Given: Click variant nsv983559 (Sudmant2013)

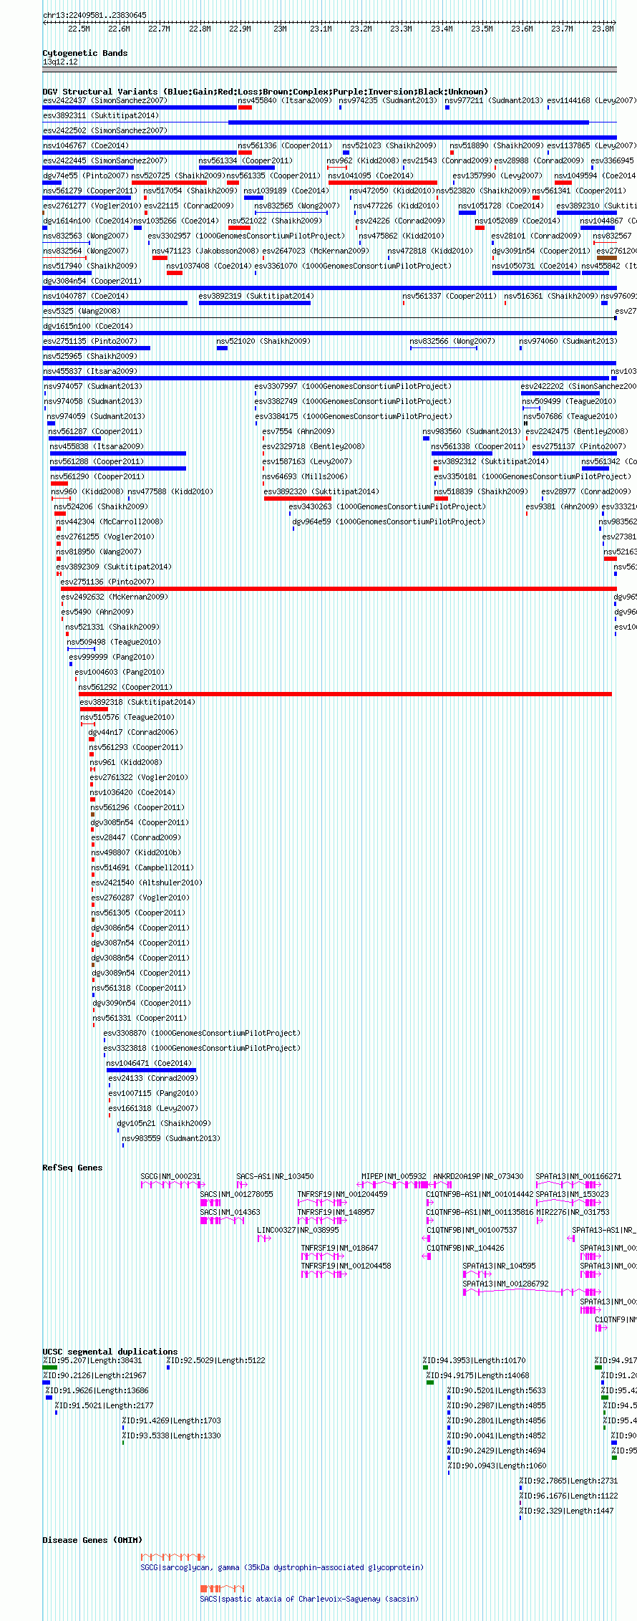Looking at the screenshot, I should (x=171, y=1138).
